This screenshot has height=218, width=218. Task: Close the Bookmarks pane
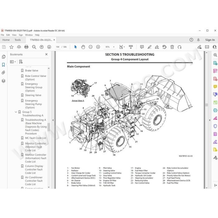point(46,54)
